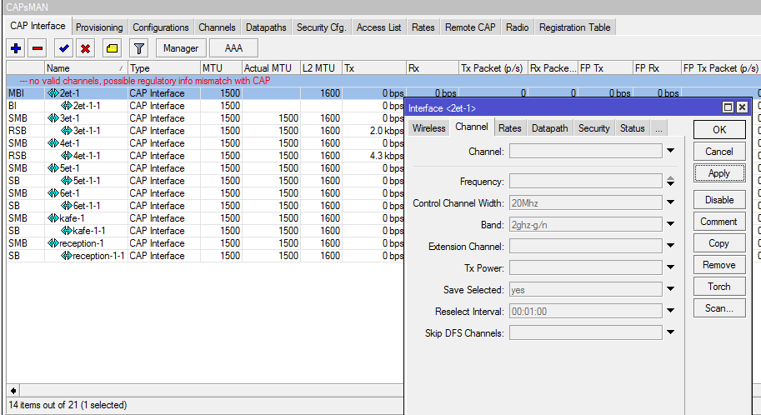
Task: Select interface icon of 4et-1 row
Action: [x=53, y=143]
